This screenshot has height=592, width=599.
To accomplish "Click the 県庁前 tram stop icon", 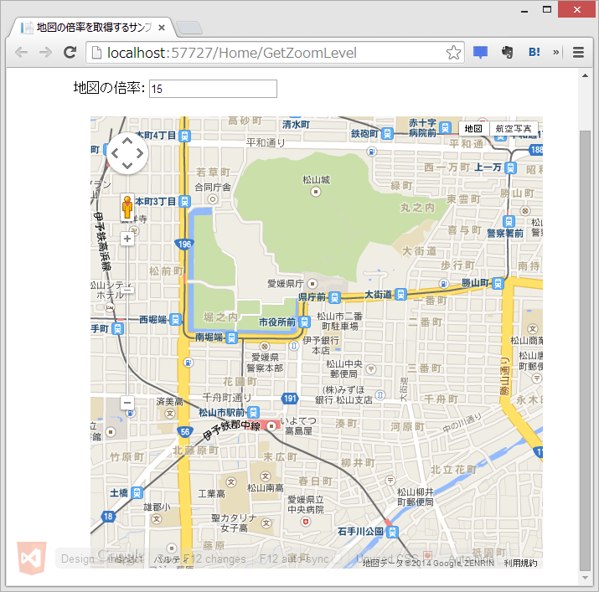I will tap(334, 297).
